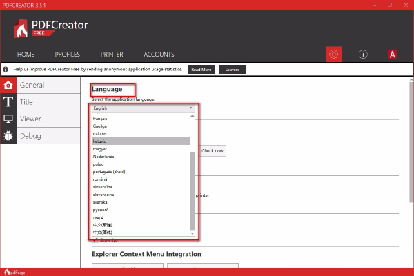
Task: Dismiss the usage statistics notification
Action: (232, 70)
